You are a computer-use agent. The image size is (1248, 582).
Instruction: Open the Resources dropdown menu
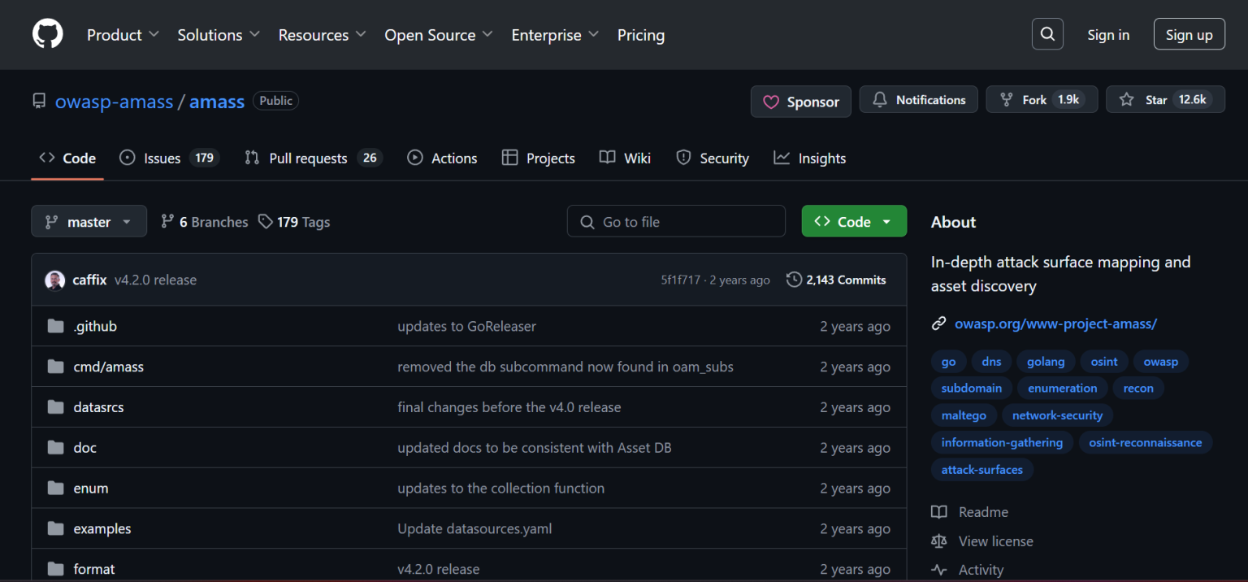322,34
